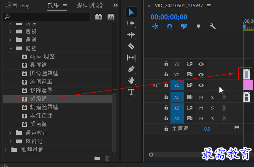This screenshot has height=167, width=254.
Task: Open the VID_20210501_115947 sequence menu
Action: (209, 6)
